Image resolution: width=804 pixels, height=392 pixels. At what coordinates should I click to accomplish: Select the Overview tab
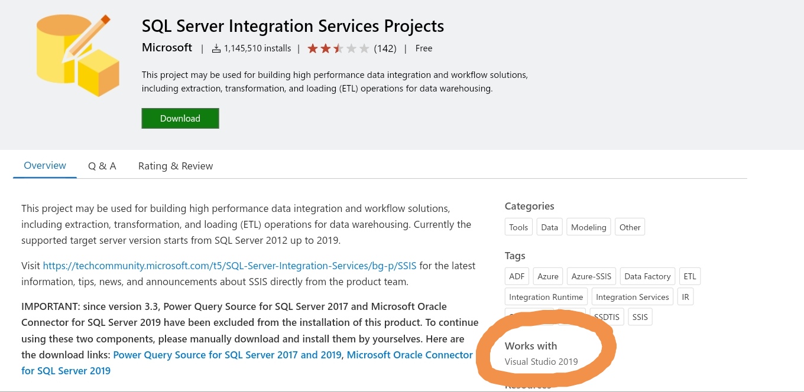coord(45,165)
